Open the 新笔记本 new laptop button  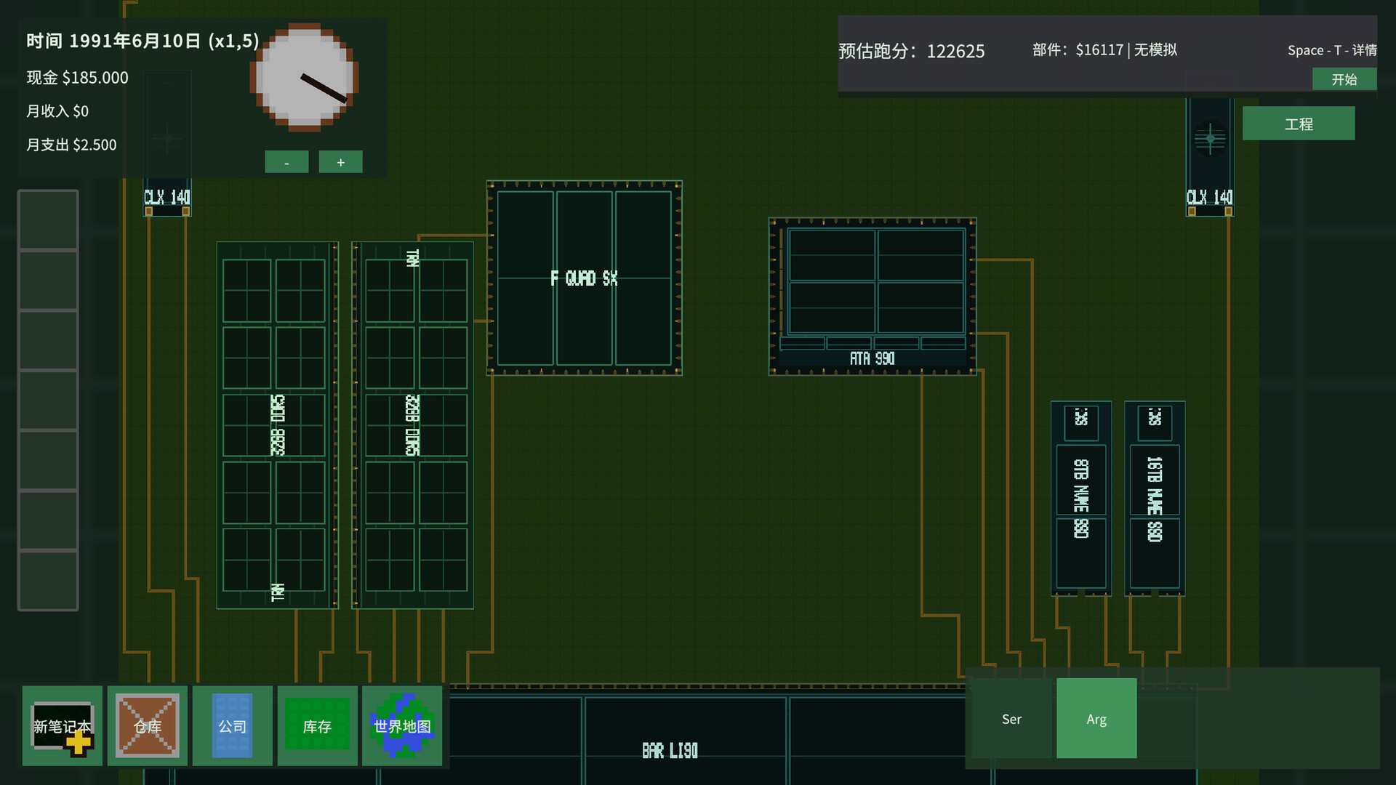(x=62, y=725)
